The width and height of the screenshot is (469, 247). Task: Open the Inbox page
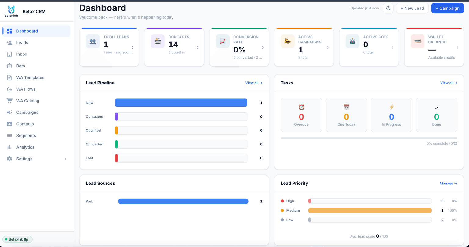pyautogui.click(x=36, y=54)
